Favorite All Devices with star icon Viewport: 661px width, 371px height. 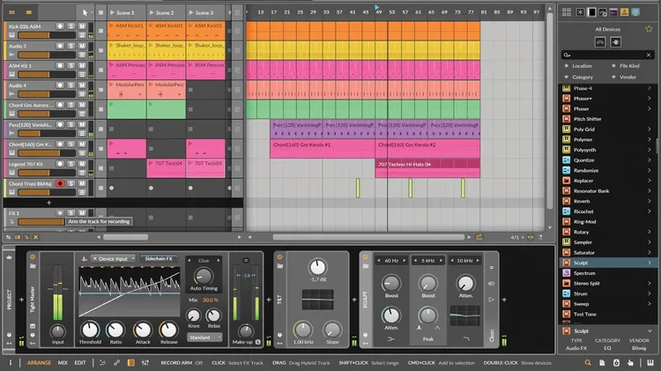[x=649, y=29]
